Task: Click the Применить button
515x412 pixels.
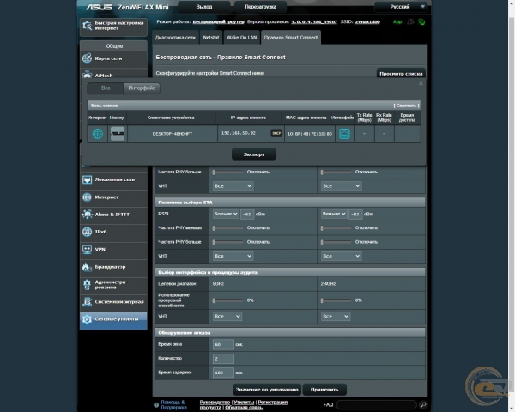Action: click(x=324, y=390)
